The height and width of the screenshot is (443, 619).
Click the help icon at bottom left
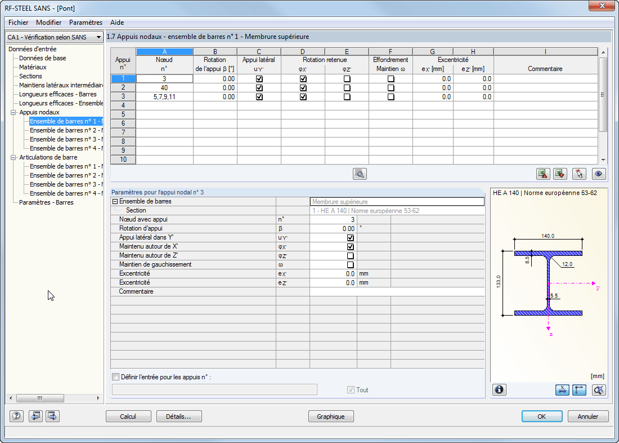point(16,416)
